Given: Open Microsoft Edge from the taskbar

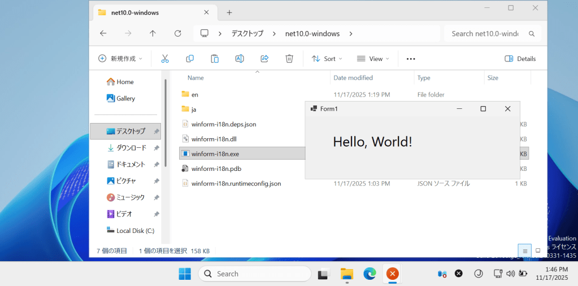Looking at the screenshot, I should coord(370,274).
